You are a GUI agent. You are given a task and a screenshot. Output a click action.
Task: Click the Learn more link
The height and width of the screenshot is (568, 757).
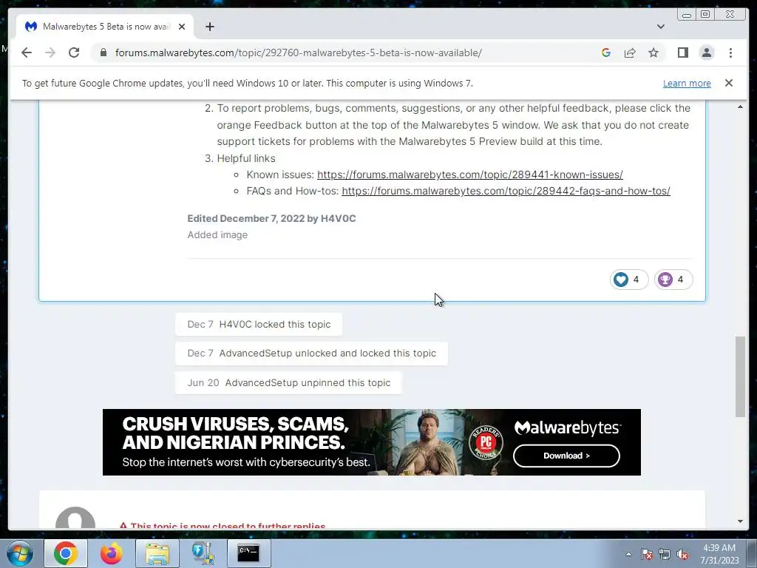[x=687, y=83]
